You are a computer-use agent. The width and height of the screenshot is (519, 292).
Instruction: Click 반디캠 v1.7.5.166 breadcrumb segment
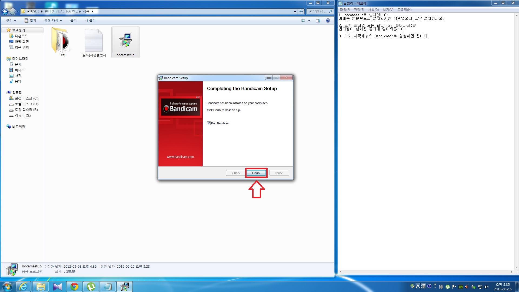pyautogui.click(x=67, y=11)
